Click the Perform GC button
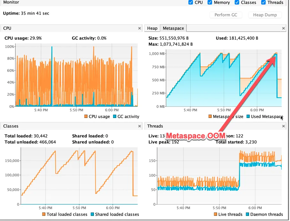The image size is (290, 221). tap(226, 15)
